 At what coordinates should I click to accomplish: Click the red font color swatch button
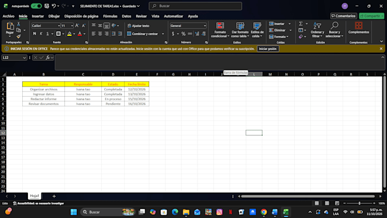click(80, 34)
